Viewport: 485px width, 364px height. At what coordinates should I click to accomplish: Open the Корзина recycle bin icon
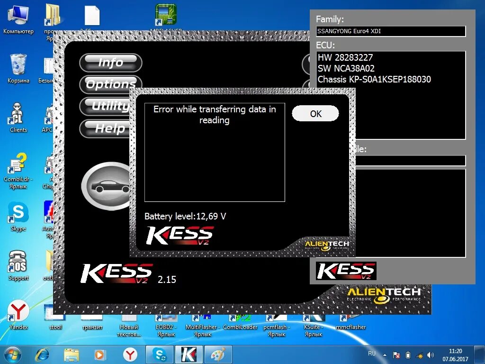coord(18,68)
